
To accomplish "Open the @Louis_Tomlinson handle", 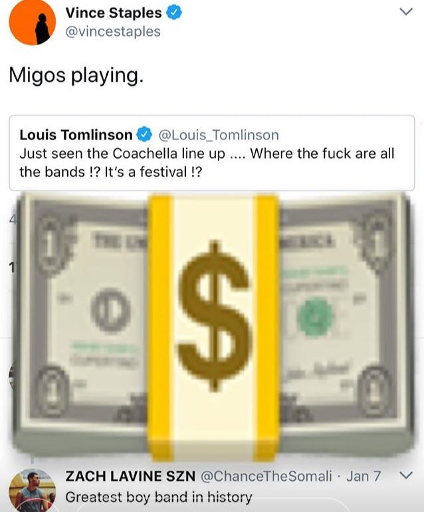I will tap(219, 135).
